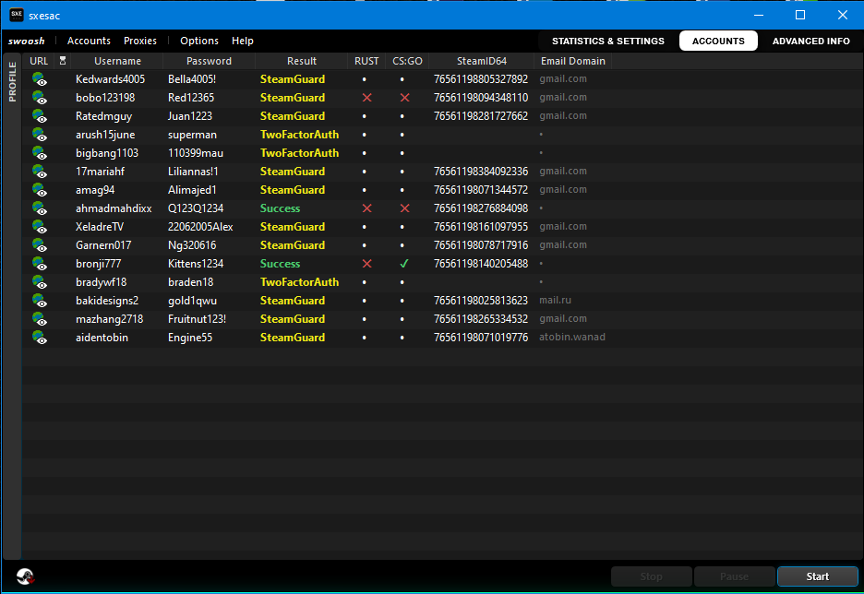
Task: Expand the vertical PROFILE side panel
Action: tap(12, 82)
